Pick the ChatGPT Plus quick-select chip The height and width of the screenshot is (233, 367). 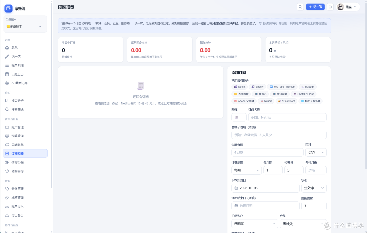point(303,94)
